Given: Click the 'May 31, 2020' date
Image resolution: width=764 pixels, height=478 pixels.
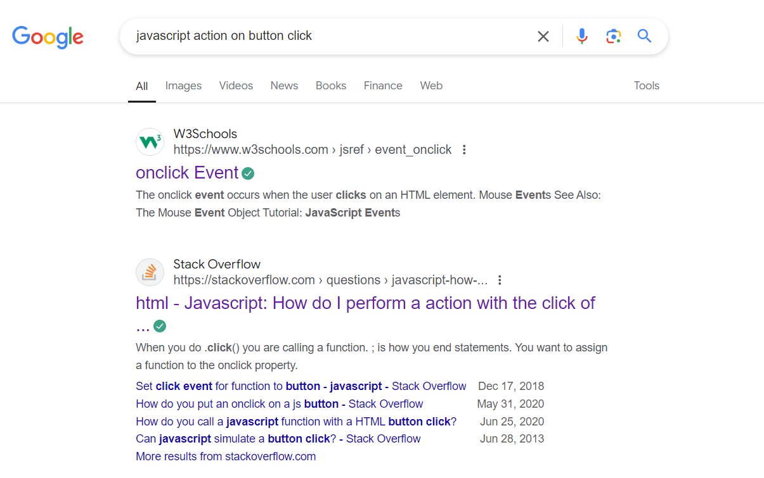Looking at the screenshot, I should click(x=510, y=404).
